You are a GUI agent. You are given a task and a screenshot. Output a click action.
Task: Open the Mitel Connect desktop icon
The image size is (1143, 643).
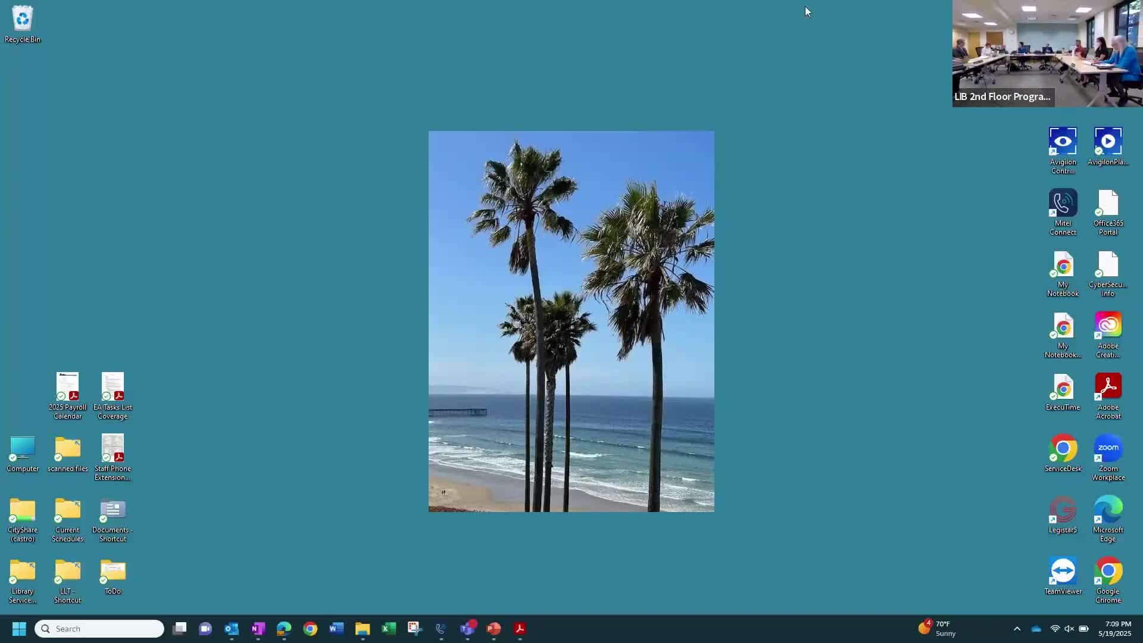[x=1063, y=204]
